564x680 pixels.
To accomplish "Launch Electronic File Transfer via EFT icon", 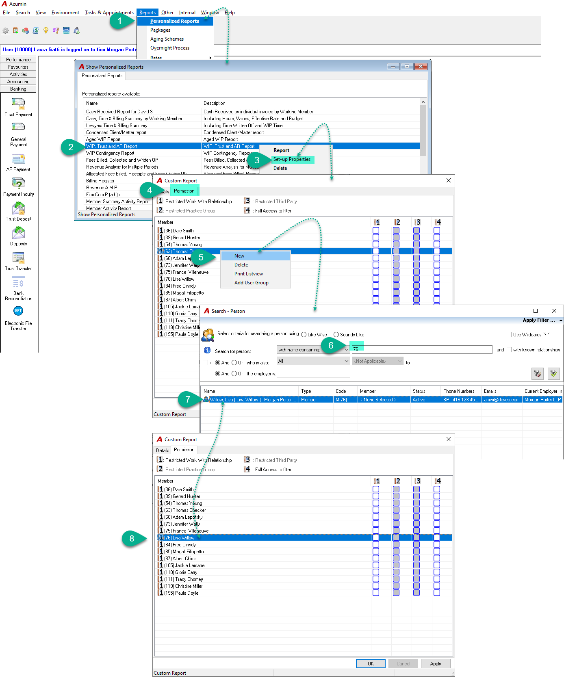I will point(18,311).
